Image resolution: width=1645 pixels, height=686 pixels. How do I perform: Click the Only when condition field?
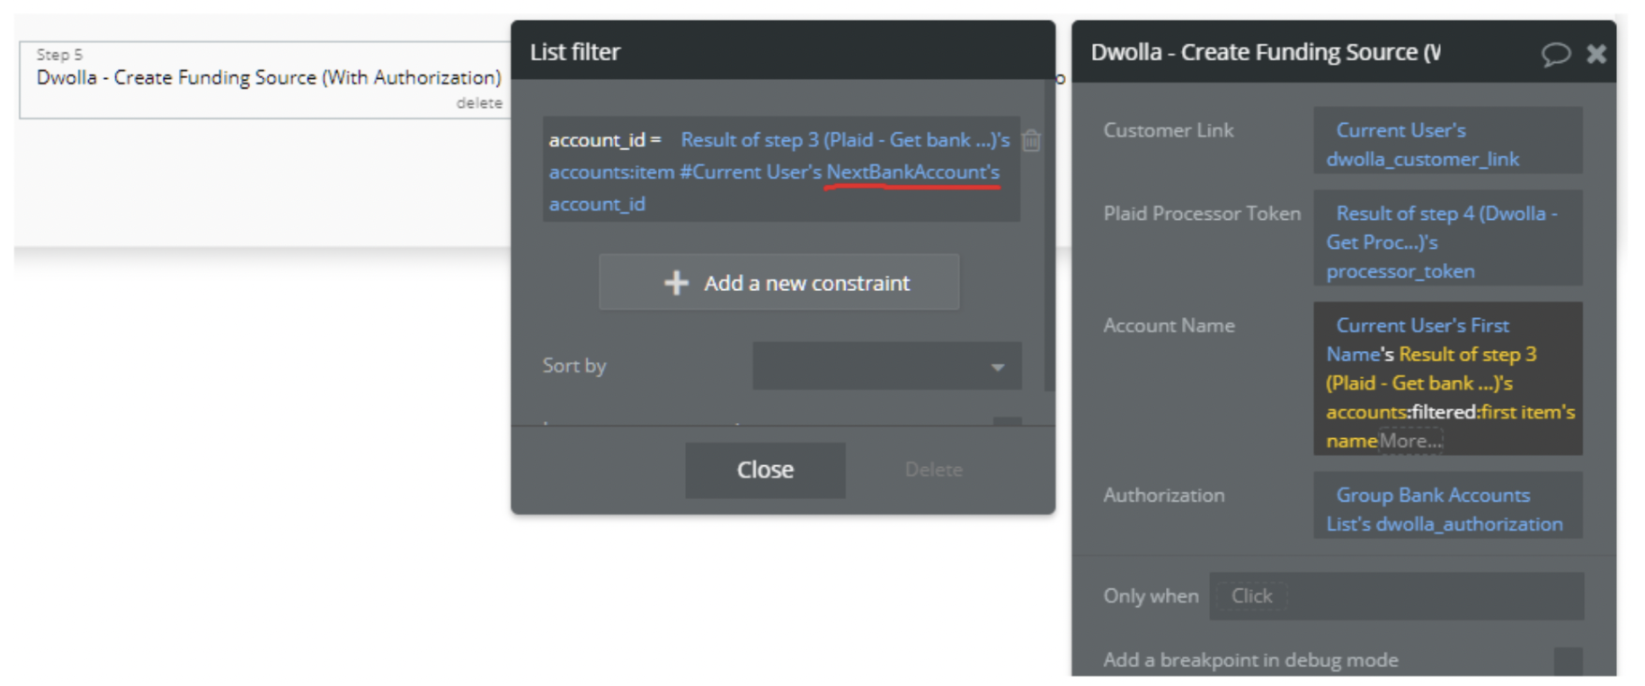tap(1395, 596)
